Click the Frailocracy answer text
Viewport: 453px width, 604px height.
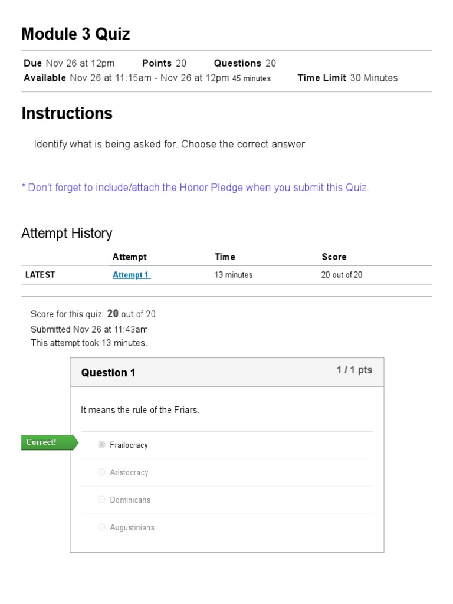(129, 445)
